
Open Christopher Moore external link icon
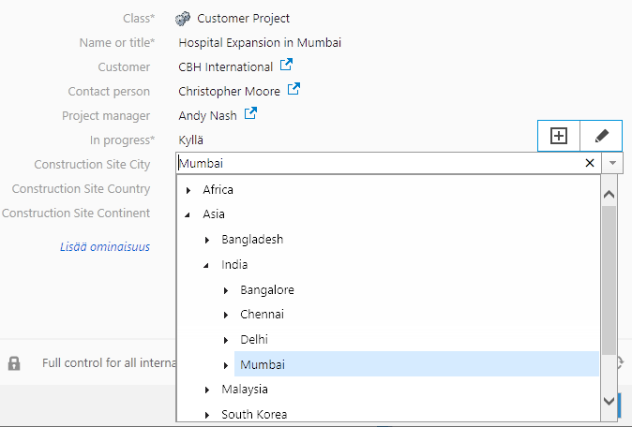[293, 91]
